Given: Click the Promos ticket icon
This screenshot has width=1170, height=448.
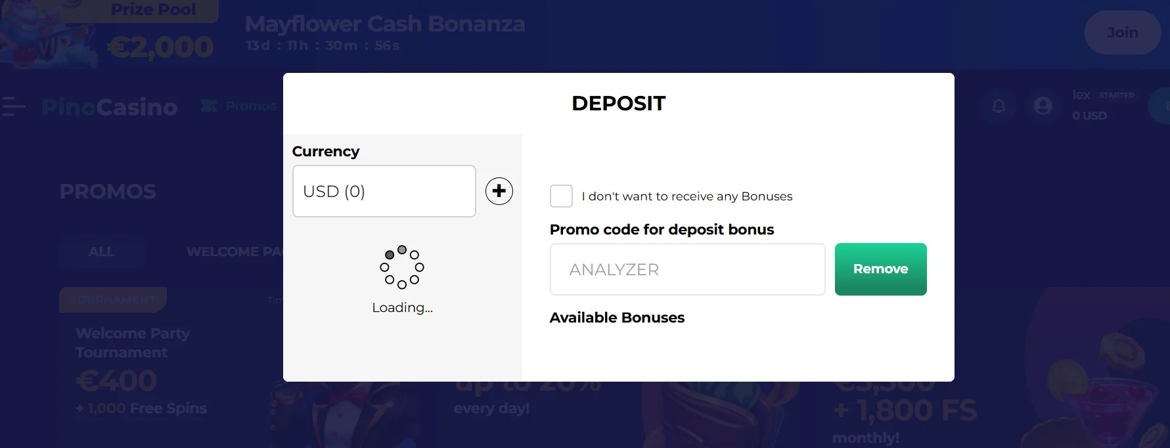Looking at the screenshot, I should tap(209, 106).
